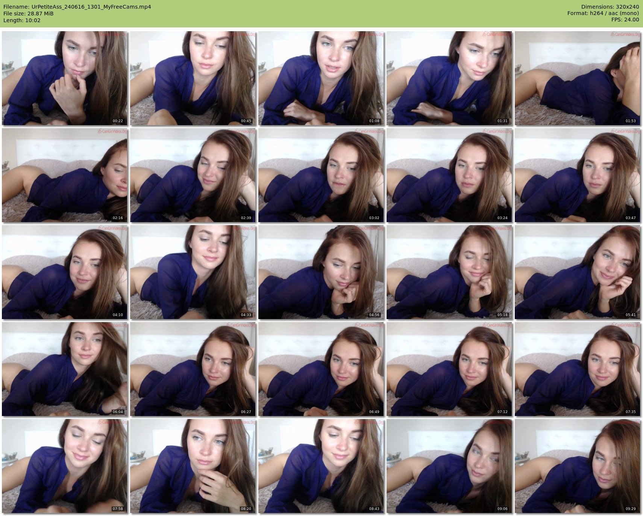643x516 pixels.
Task: Open the thumbnail at 01:08
Action: pyautogui.click(x=321, y=78)
